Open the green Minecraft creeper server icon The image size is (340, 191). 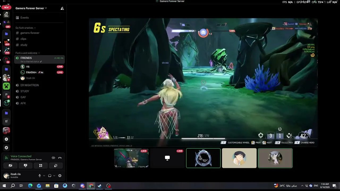pos(6,86)
